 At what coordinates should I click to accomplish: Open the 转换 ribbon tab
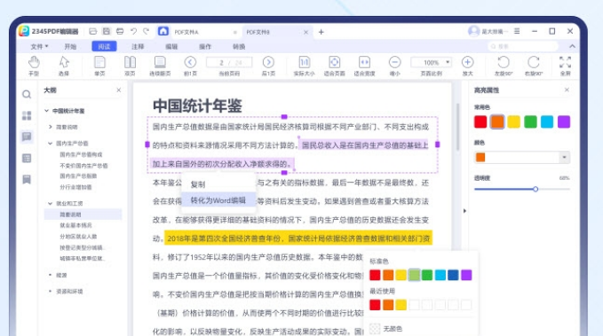click(239, 46)
